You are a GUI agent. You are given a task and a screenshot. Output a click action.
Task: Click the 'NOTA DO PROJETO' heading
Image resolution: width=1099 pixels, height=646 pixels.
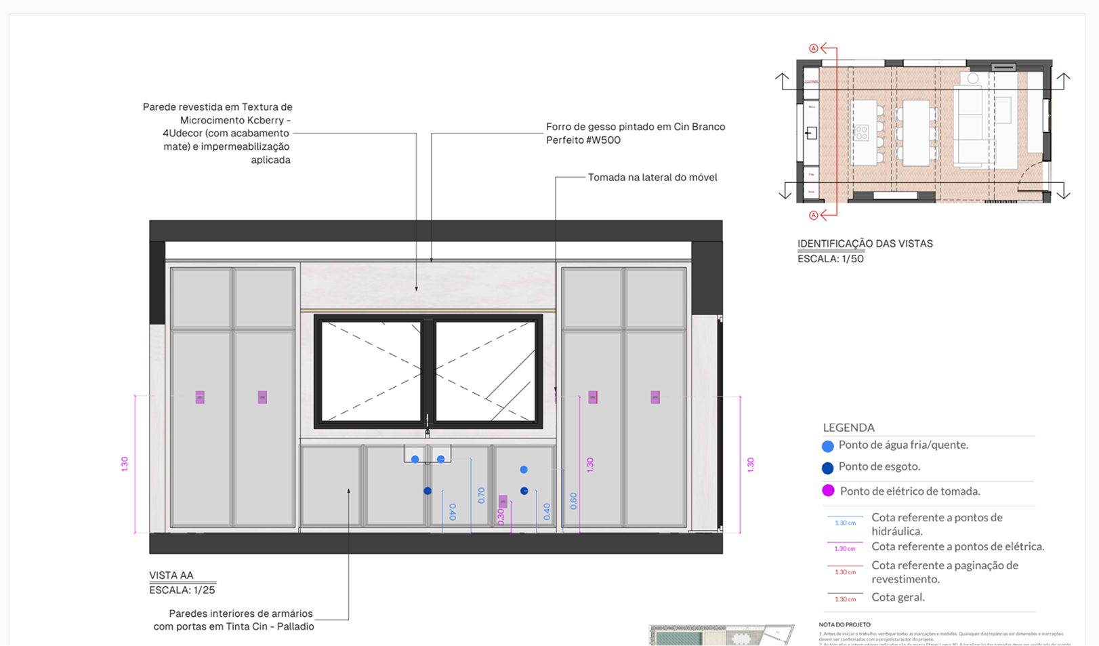point(844,625)
